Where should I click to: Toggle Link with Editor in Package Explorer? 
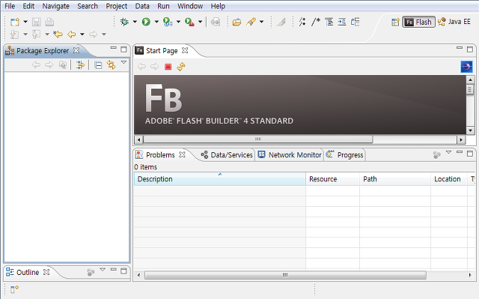(112, 65)
